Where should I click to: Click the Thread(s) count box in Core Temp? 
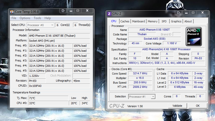[x=75, y=25]
